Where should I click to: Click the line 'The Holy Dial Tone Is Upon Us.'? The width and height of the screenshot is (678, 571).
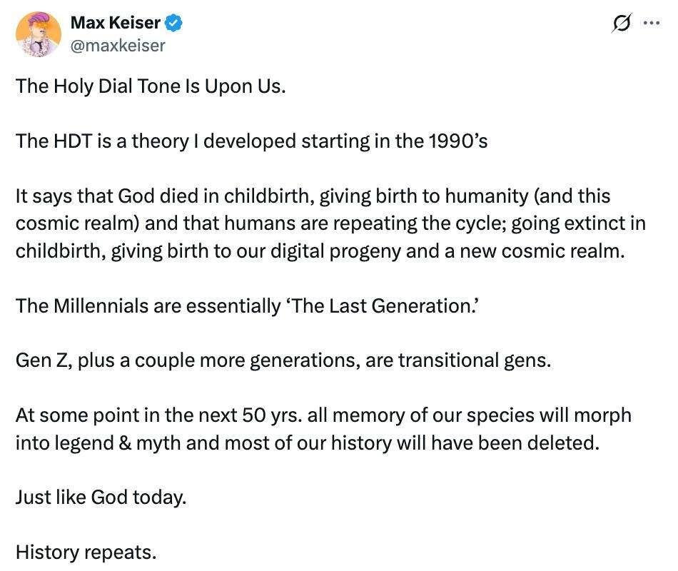[x=151, y=86]
